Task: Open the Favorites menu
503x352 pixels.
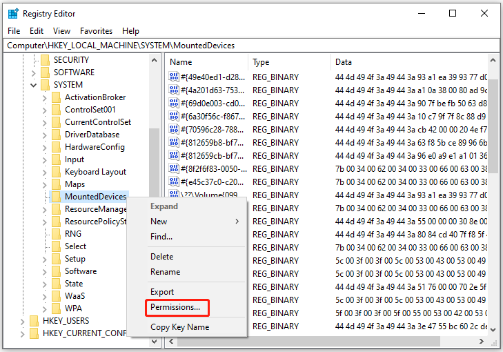Action: (96, 31)
